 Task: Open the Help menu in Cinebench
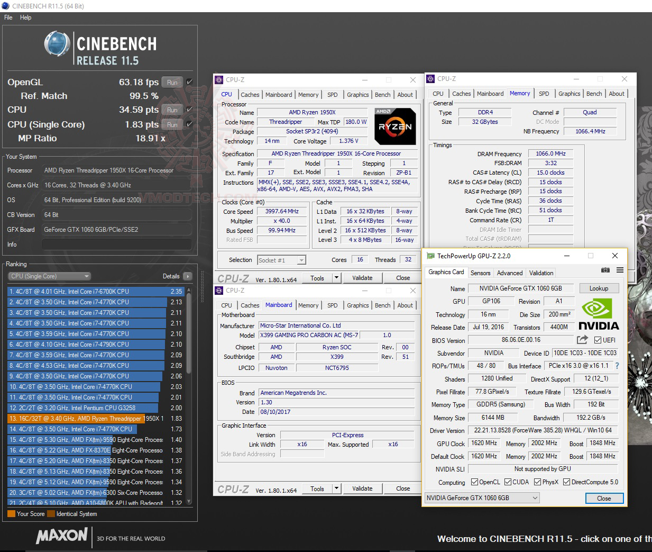(25, 17)
